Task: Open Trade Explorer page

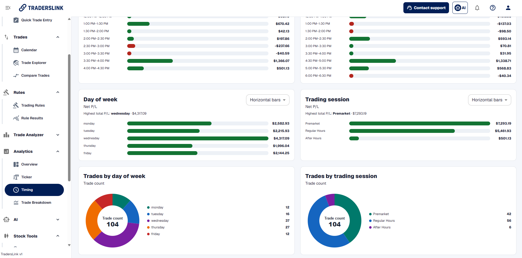Action: 34,63
